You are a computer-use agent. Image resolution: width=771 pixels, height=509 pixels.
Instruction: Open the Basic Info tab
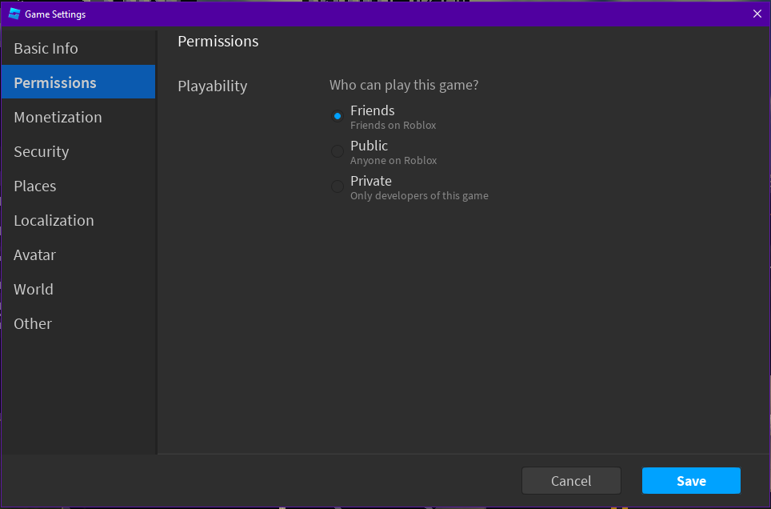point(46,48)
